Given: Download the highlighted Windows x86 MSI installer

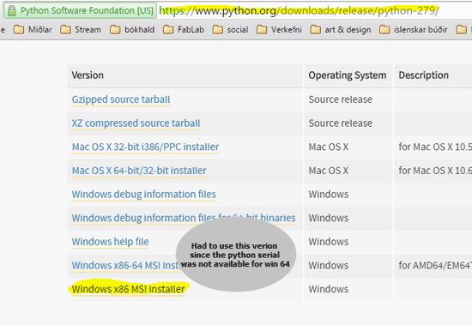Looking at the screenshot, I should point(128,289).
